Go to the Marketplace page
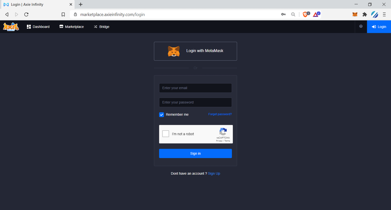The height and width of the screenshot is (210, 391). (72, 27)
